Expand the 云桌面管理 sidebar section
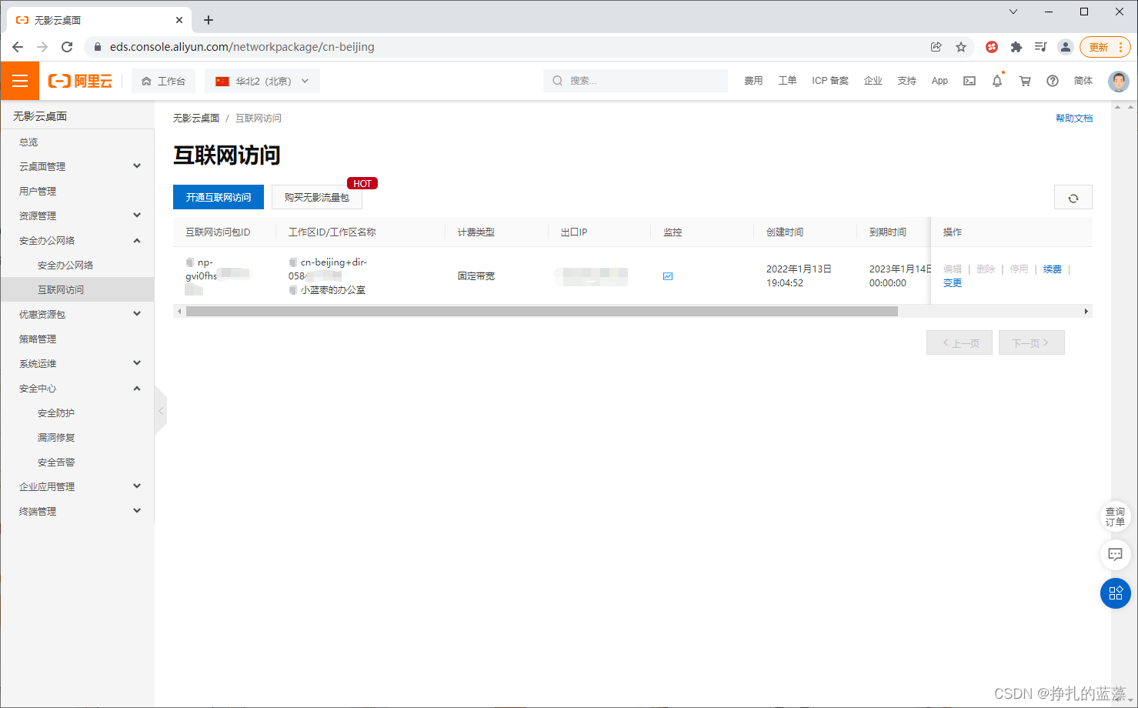This screenshot has width=1138, height=708. [x=77, y=165]
